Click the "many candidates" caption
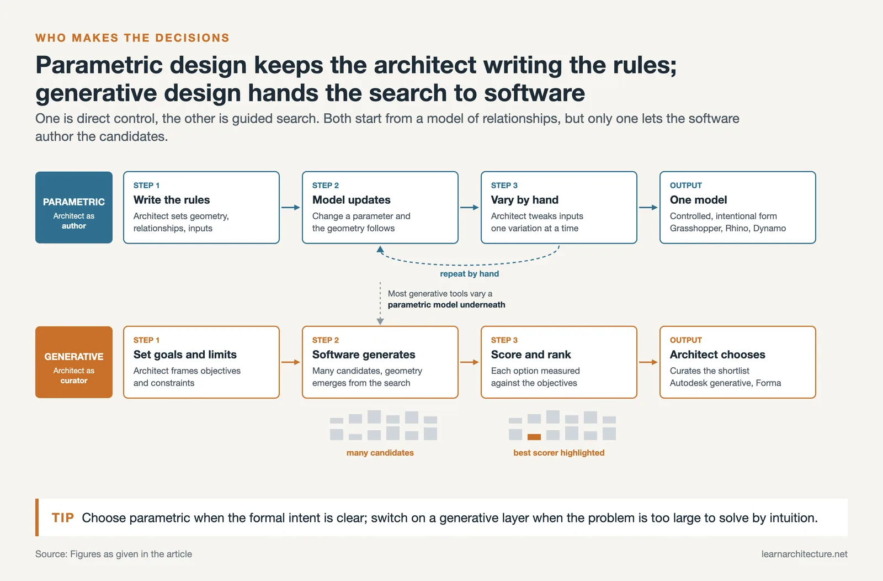 pos(380,453)
